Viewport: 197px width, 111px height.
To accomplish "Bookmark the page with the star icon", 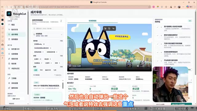I will (149, 7).
